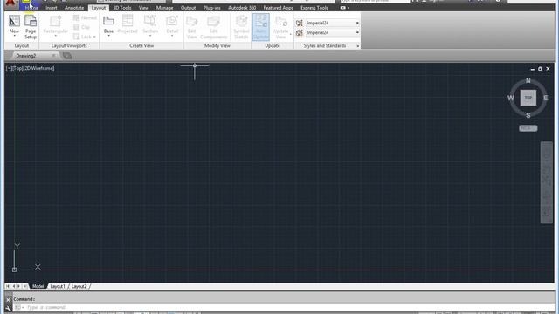Image resolution: width=559 pixels, height=314 pixels.
Task: Jump to last layout tab arrow
Action: [x=24, y=286]
